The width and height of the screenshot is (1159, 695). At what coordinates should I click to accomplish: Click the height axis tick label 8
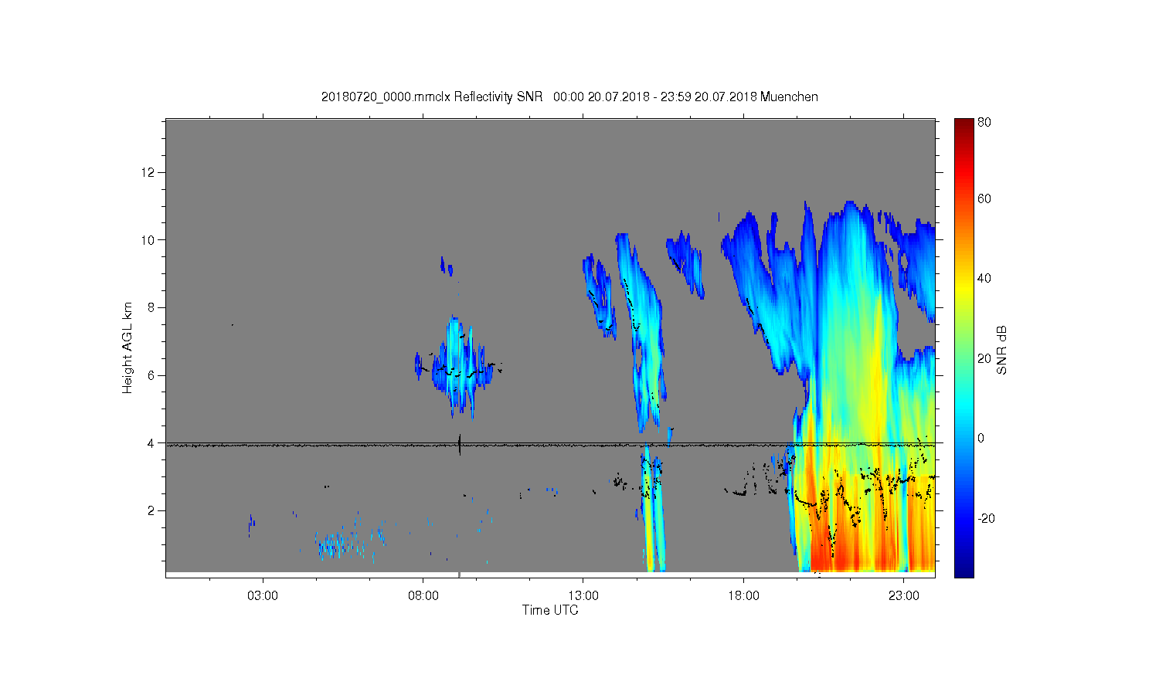point(153,307)
